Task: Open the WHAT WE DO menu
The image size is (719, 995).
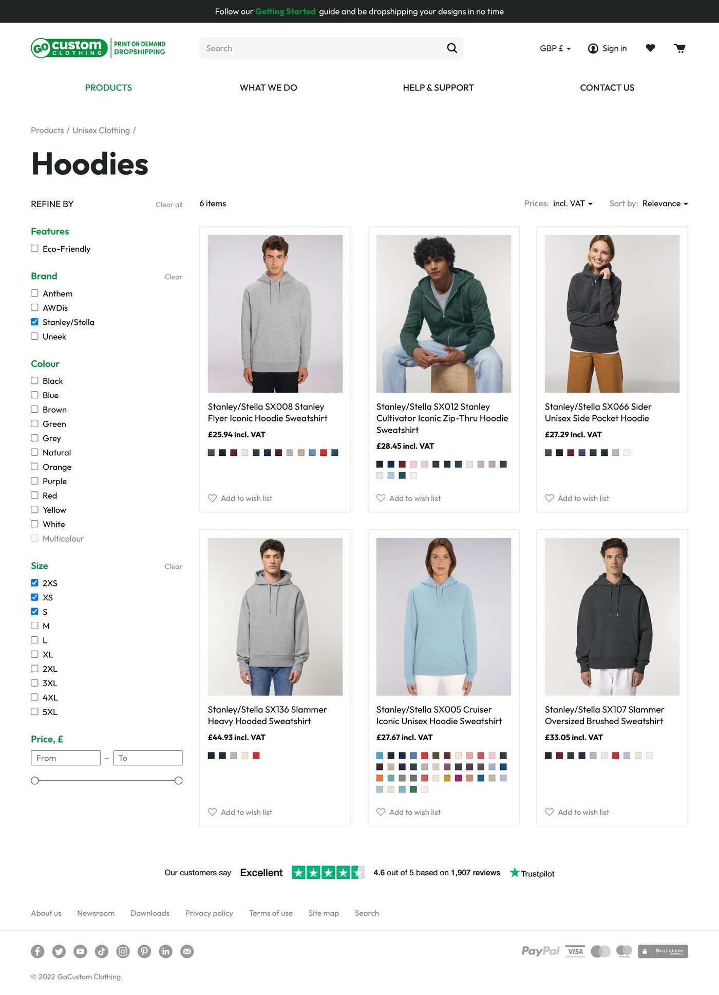Action: pos(268,88)
